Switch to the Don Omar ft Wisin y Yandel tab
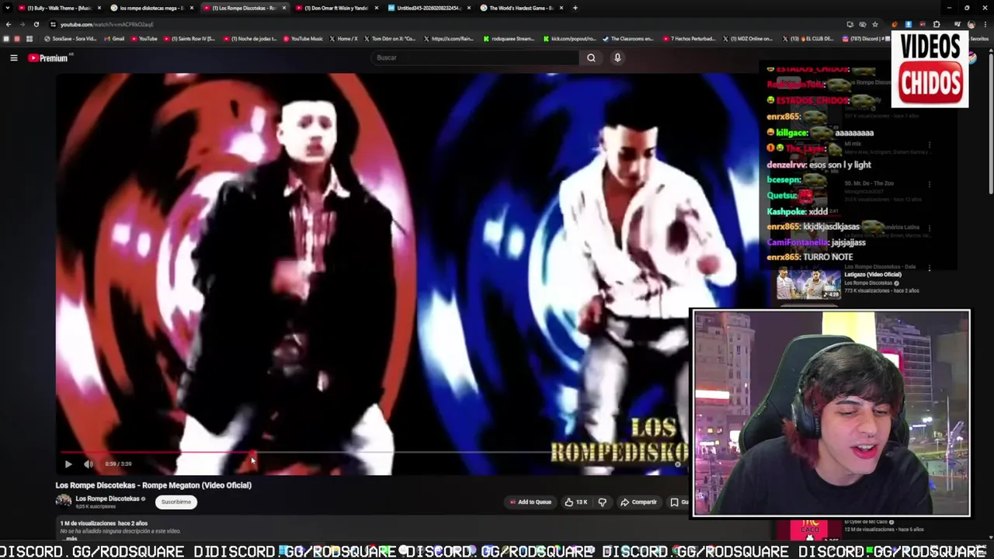The height and width of the screenshot is (559, 994). pyautogui.click(x=335, y=8)
